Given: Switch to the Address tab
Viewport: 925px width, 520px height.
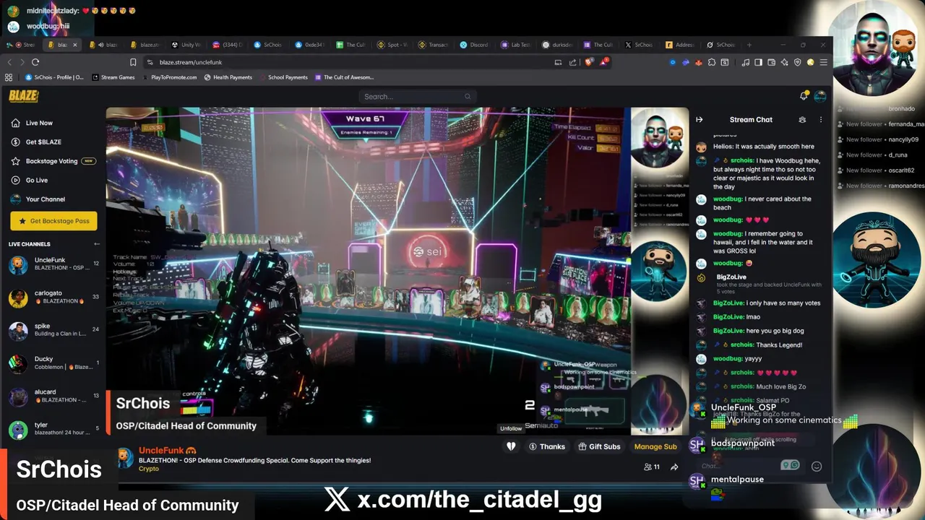Looking at the screenshot, I should pos(680,45).
